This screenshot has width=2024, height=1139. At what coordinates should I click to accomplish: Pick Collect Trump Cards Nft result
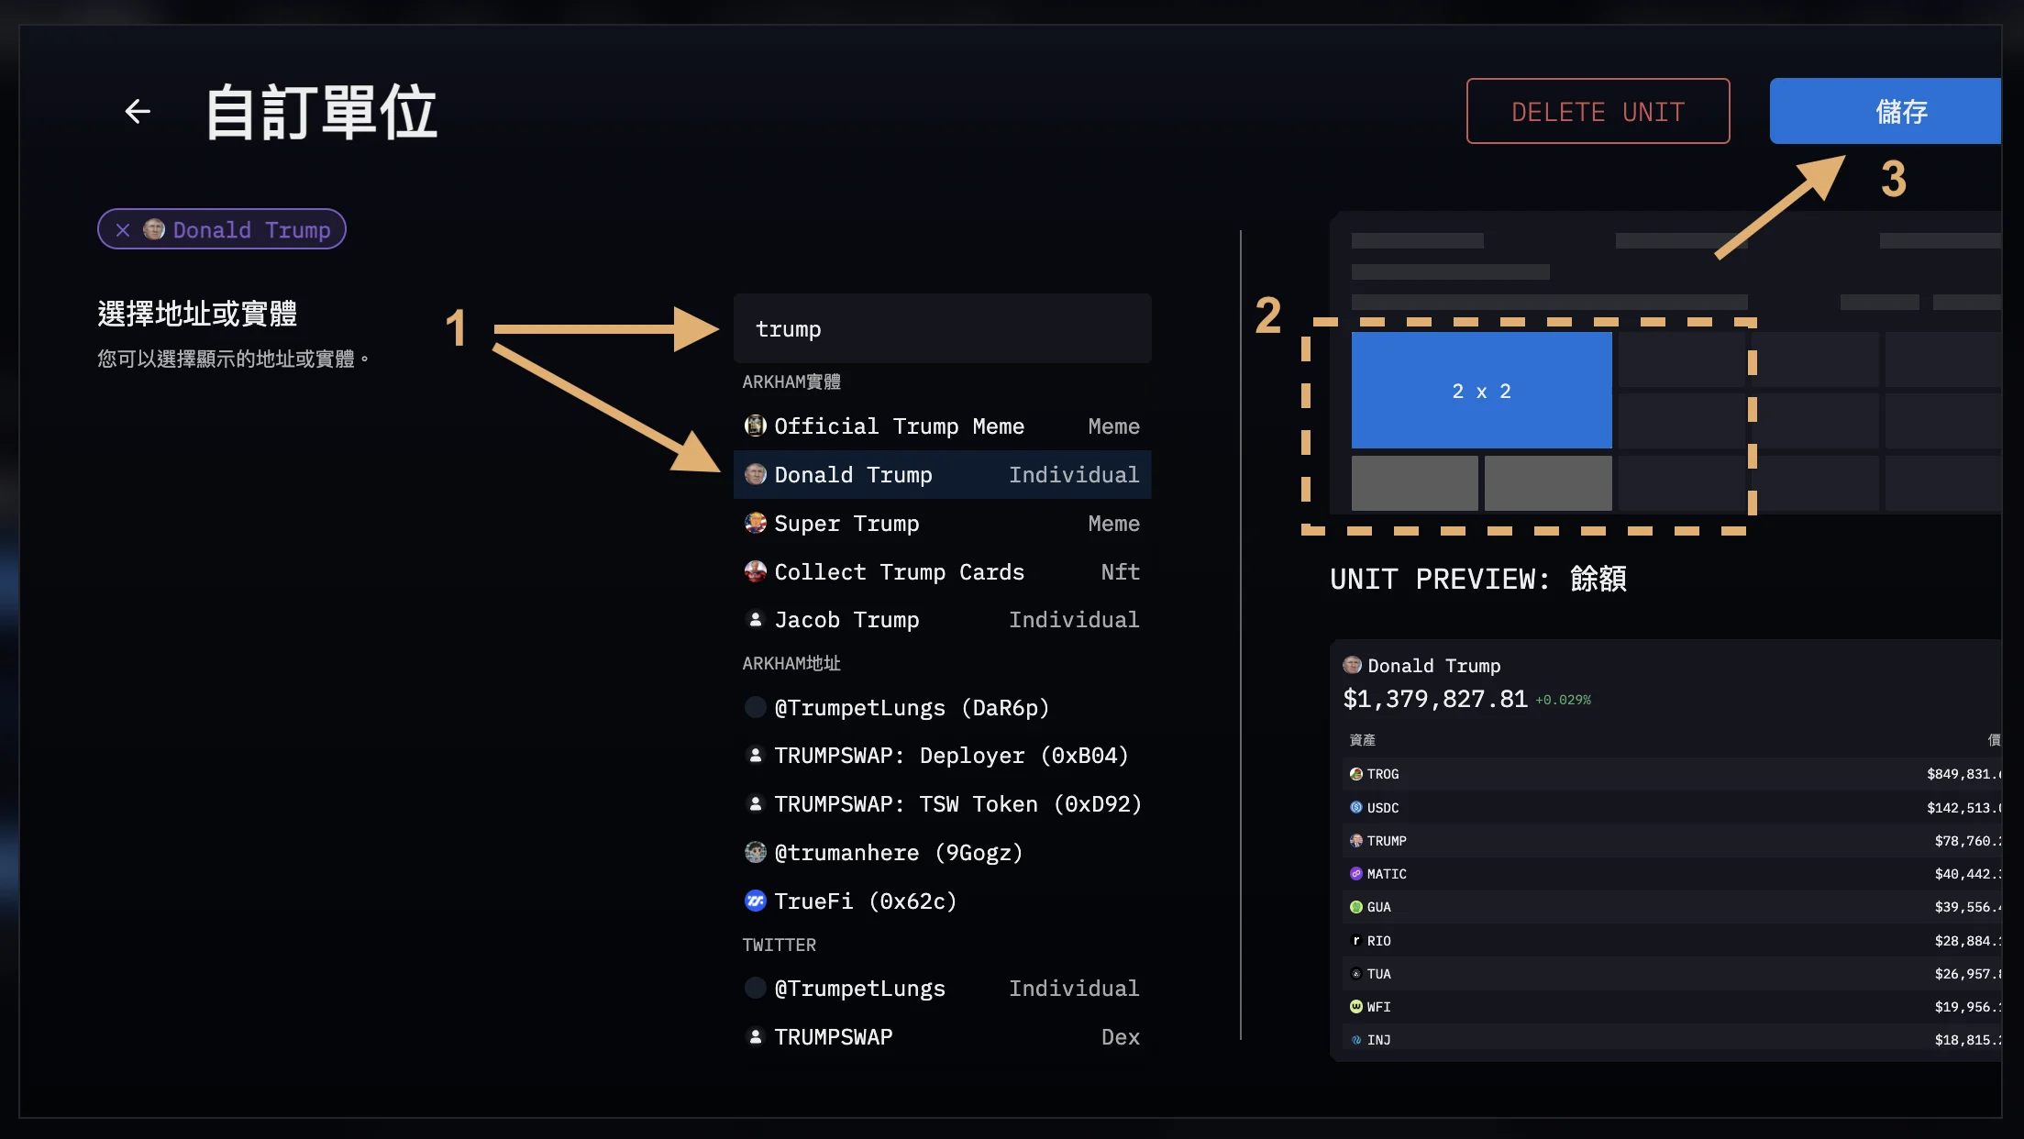pyautogui.click(x=942, y=572)
